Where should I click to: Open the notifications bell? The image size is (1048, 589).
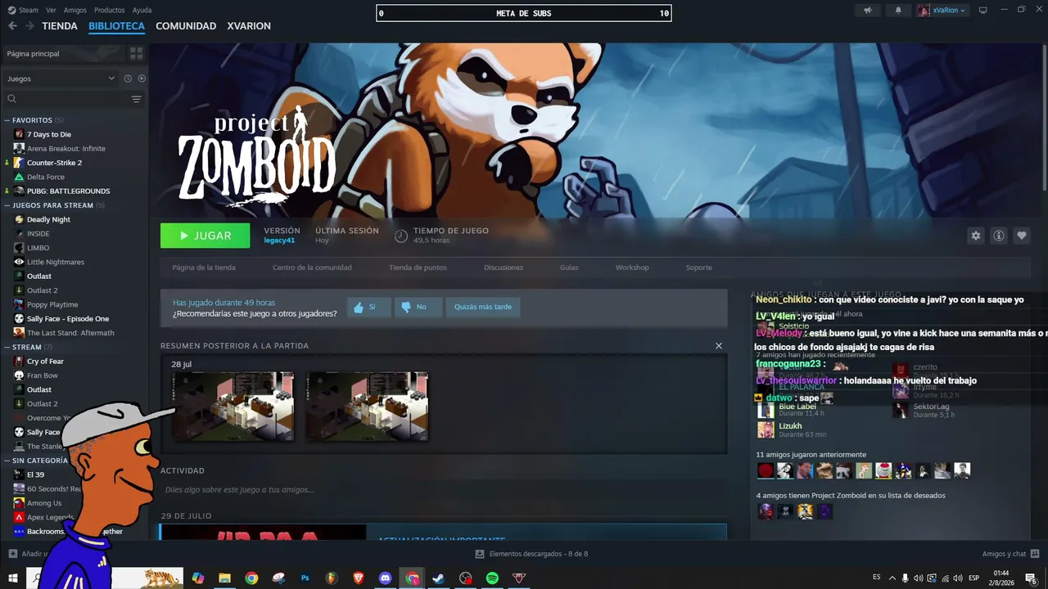click(x=898, y=11)
